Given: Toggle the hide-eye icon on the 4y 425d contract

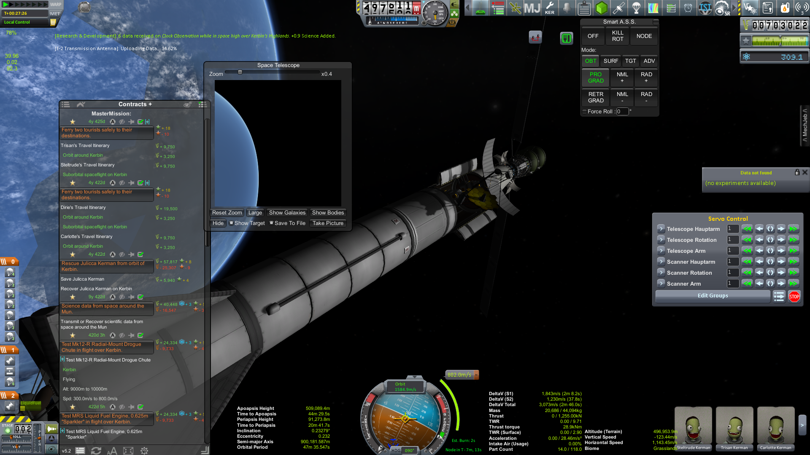Looking at the screenshot, I should [x=121, y=122].
